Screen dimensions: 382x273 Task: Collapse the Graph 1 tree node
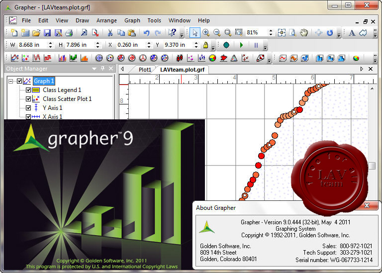(11, 81)
